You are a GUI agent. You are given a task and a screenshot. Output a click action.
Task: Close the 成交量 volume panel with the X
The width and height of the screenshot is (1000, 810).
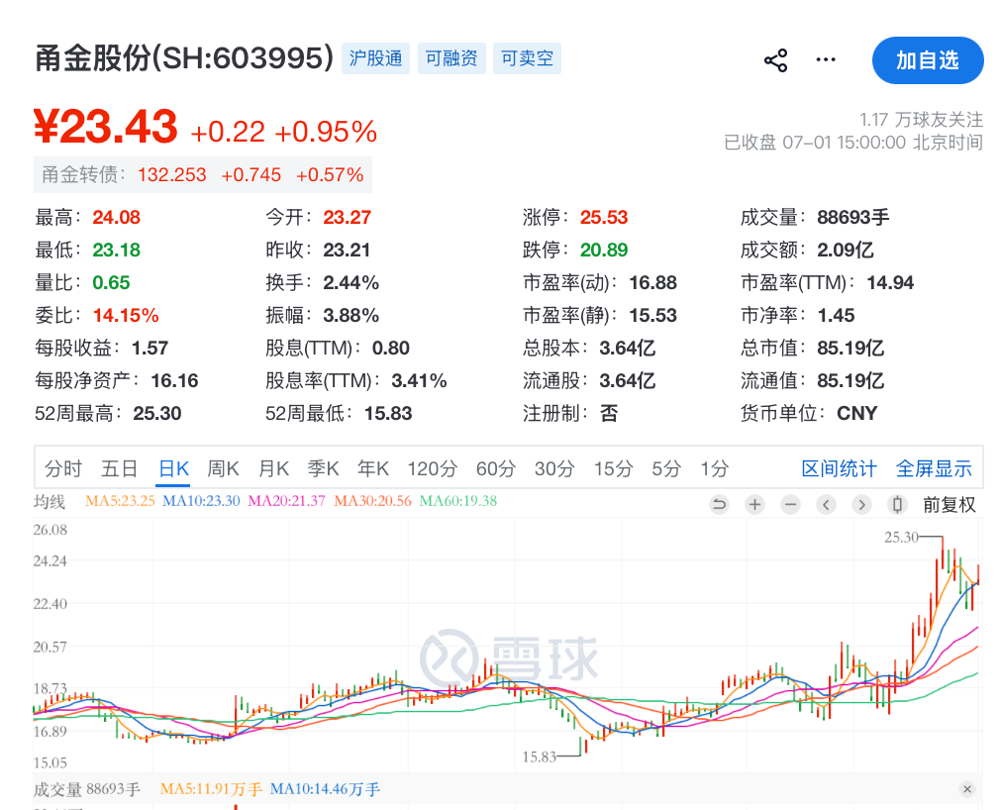(x=967, y=789)
